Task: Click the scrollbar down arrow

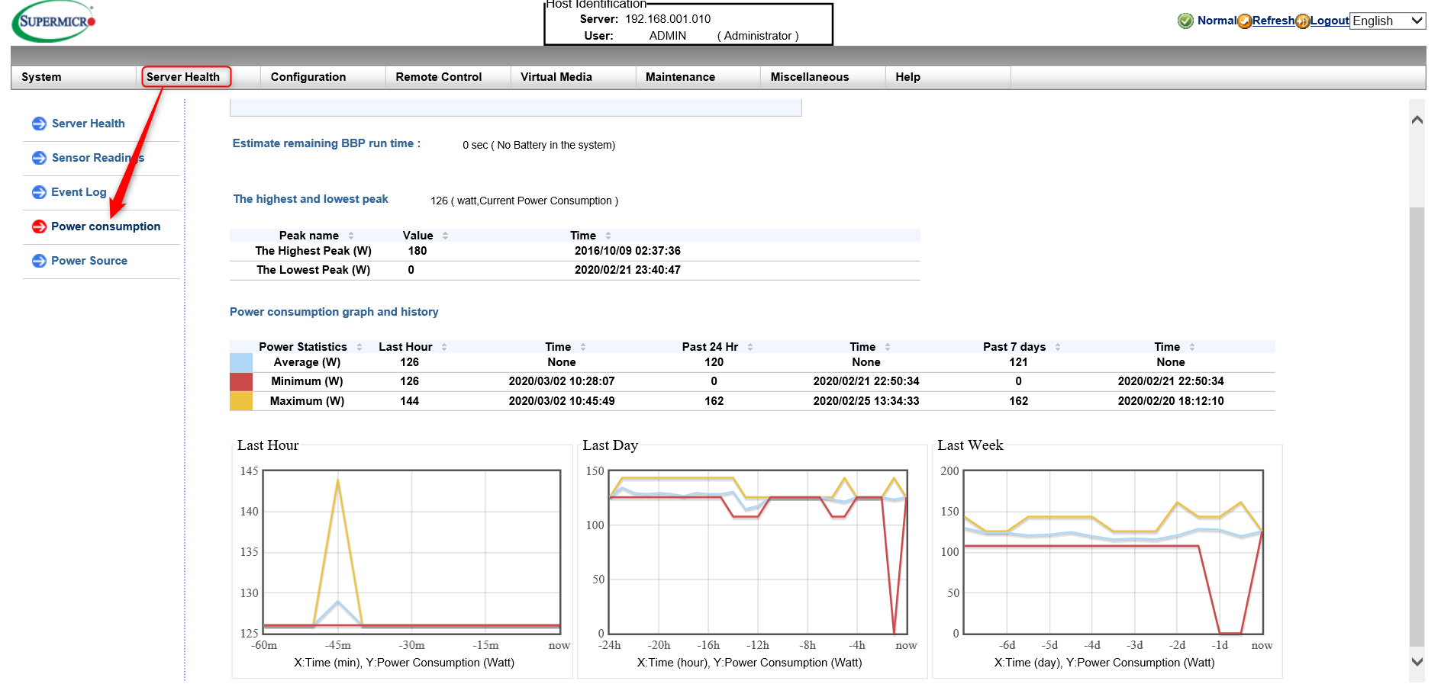Action: (x=1417, y=662)
